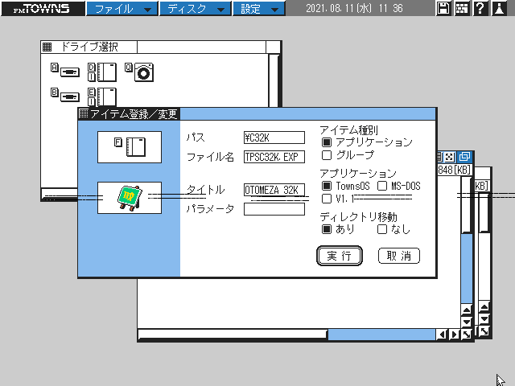Open the 設定 menu

pos(258,9)
